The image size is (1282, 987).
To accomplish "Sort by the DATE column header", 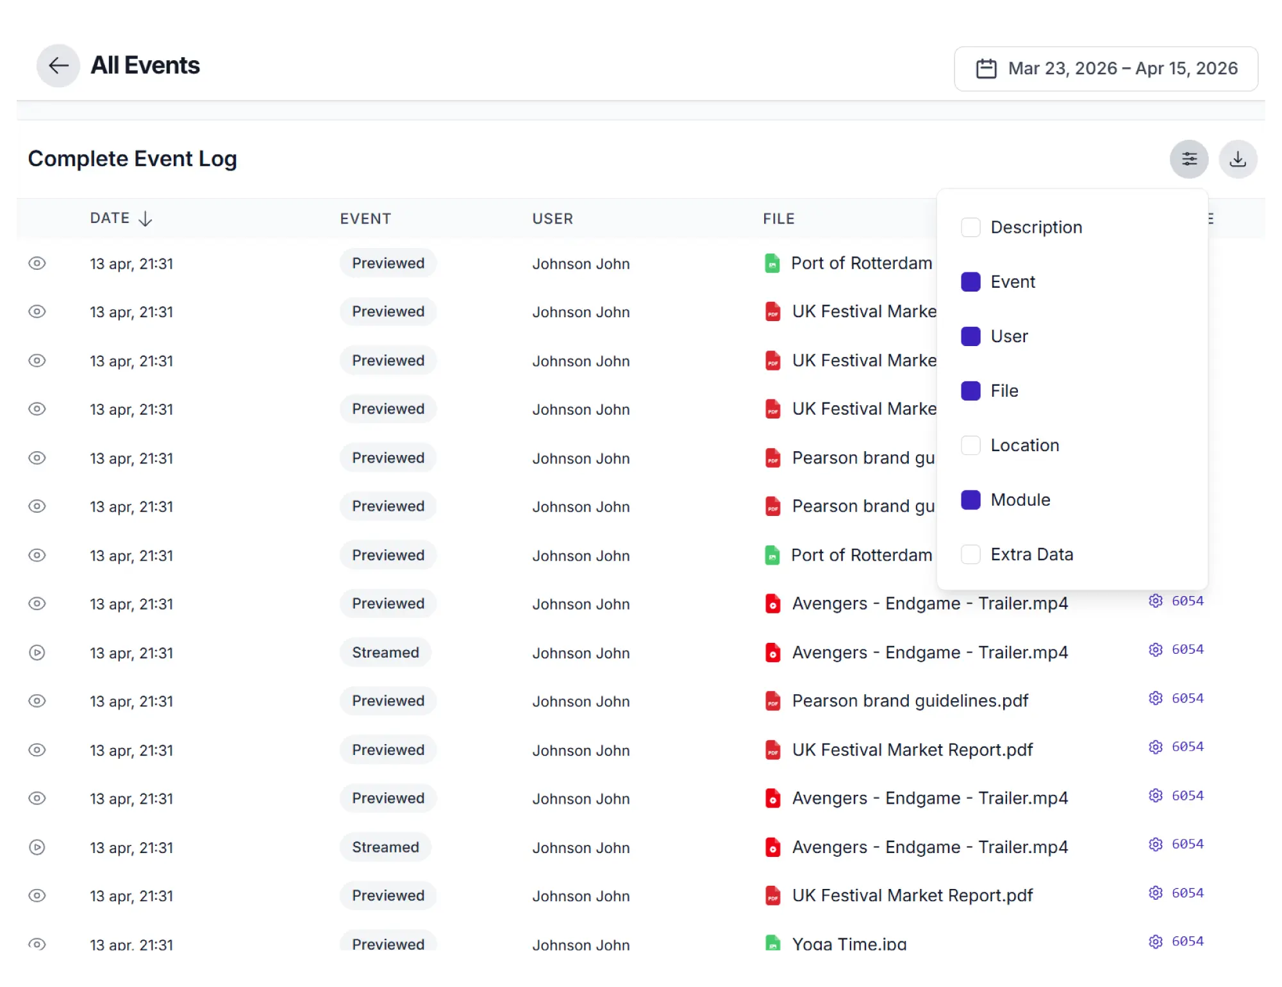I will click(x=121, y=219).
